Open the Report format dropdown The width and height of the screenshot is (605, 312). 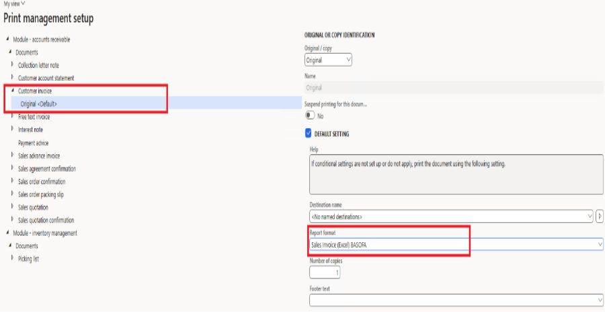(455, 245)
